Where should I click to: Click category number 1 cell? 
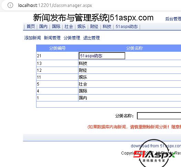point(57,98)
